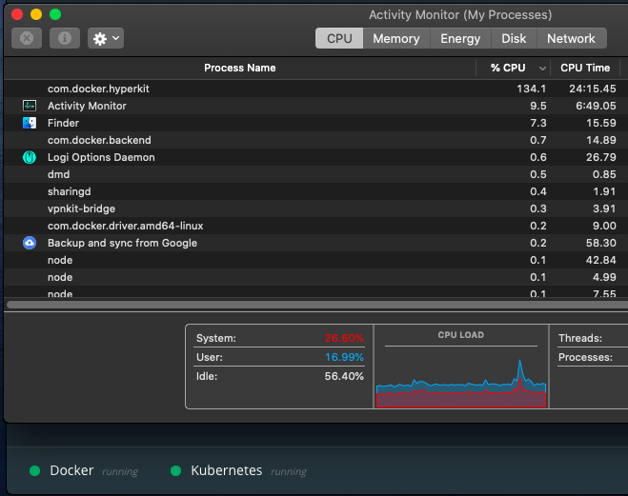Image resolution: width=628 pixels, height=496 pixels.
Task: Close the Activity Monitor window (red button)
Action: click(17, 14)
